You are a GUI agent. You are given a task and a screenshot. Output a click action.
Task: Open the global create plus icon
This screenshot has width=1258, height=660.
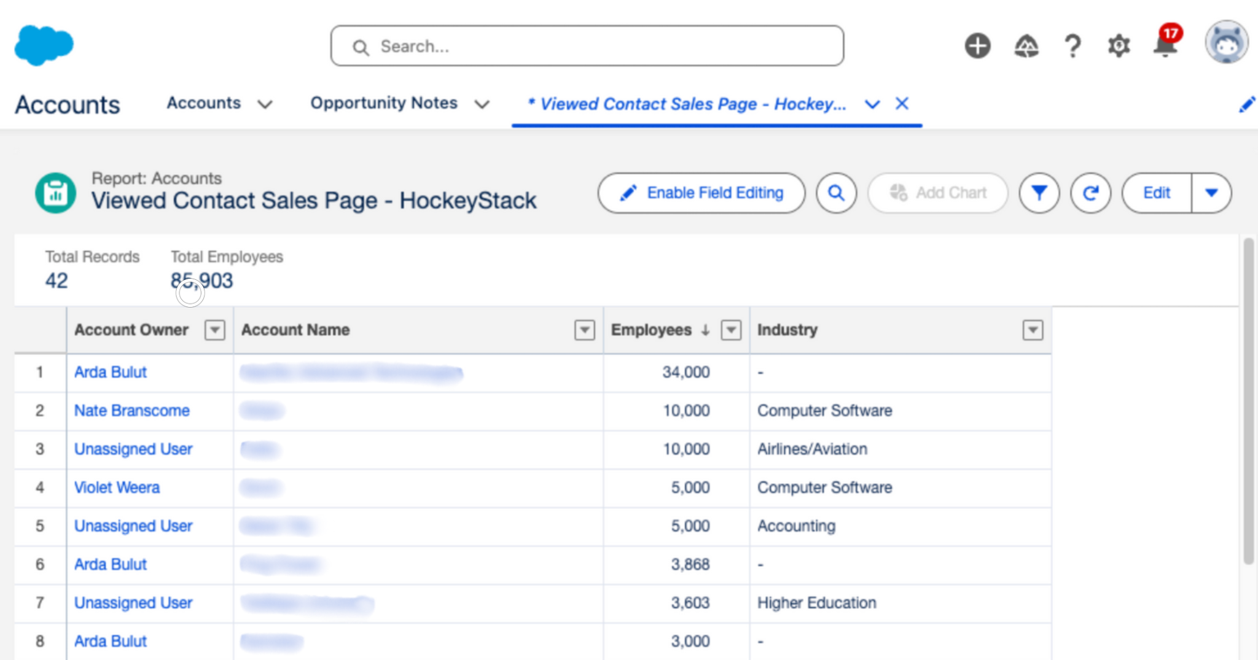coord(977,45)
